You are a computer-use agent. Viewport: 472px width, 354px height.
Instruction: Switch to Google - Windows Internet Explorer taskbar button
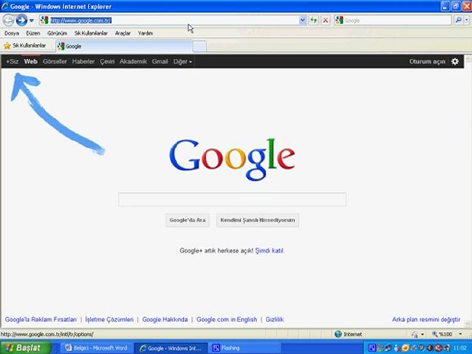coord(171,348)
